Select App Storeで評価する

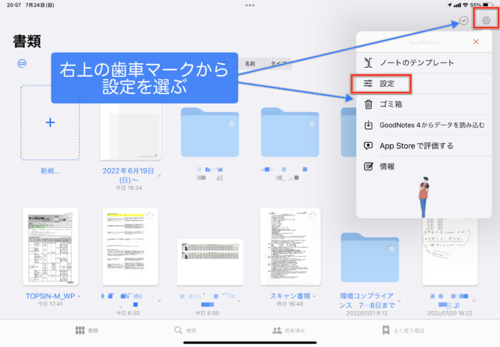pyautogui.click(x=424, y=146)
